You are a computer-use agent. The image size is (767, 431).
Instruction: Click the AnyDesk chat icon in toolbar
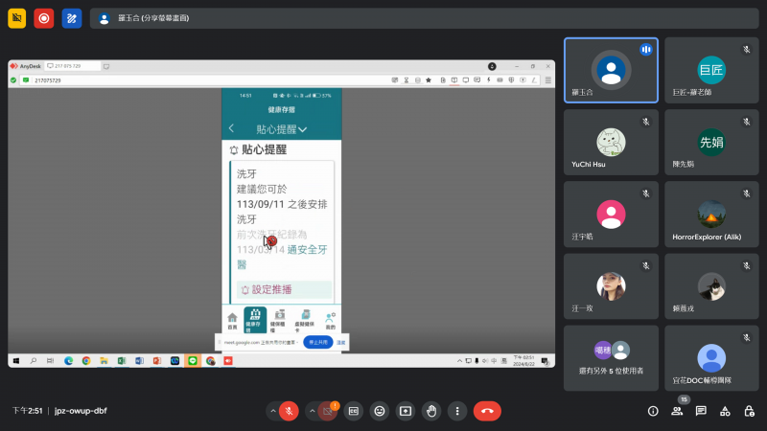pos(476,80)
